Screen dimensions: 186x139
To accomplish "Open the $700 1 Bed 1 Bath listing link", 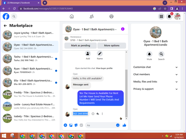I will click(89, 40).
